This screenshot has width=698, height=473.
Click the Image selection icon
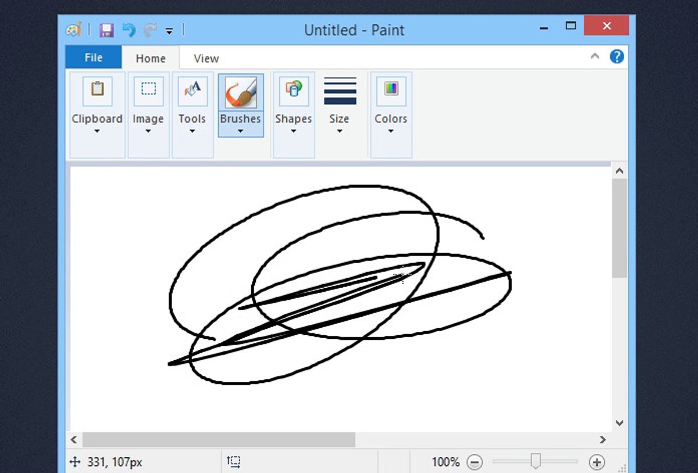coord(148,89)
